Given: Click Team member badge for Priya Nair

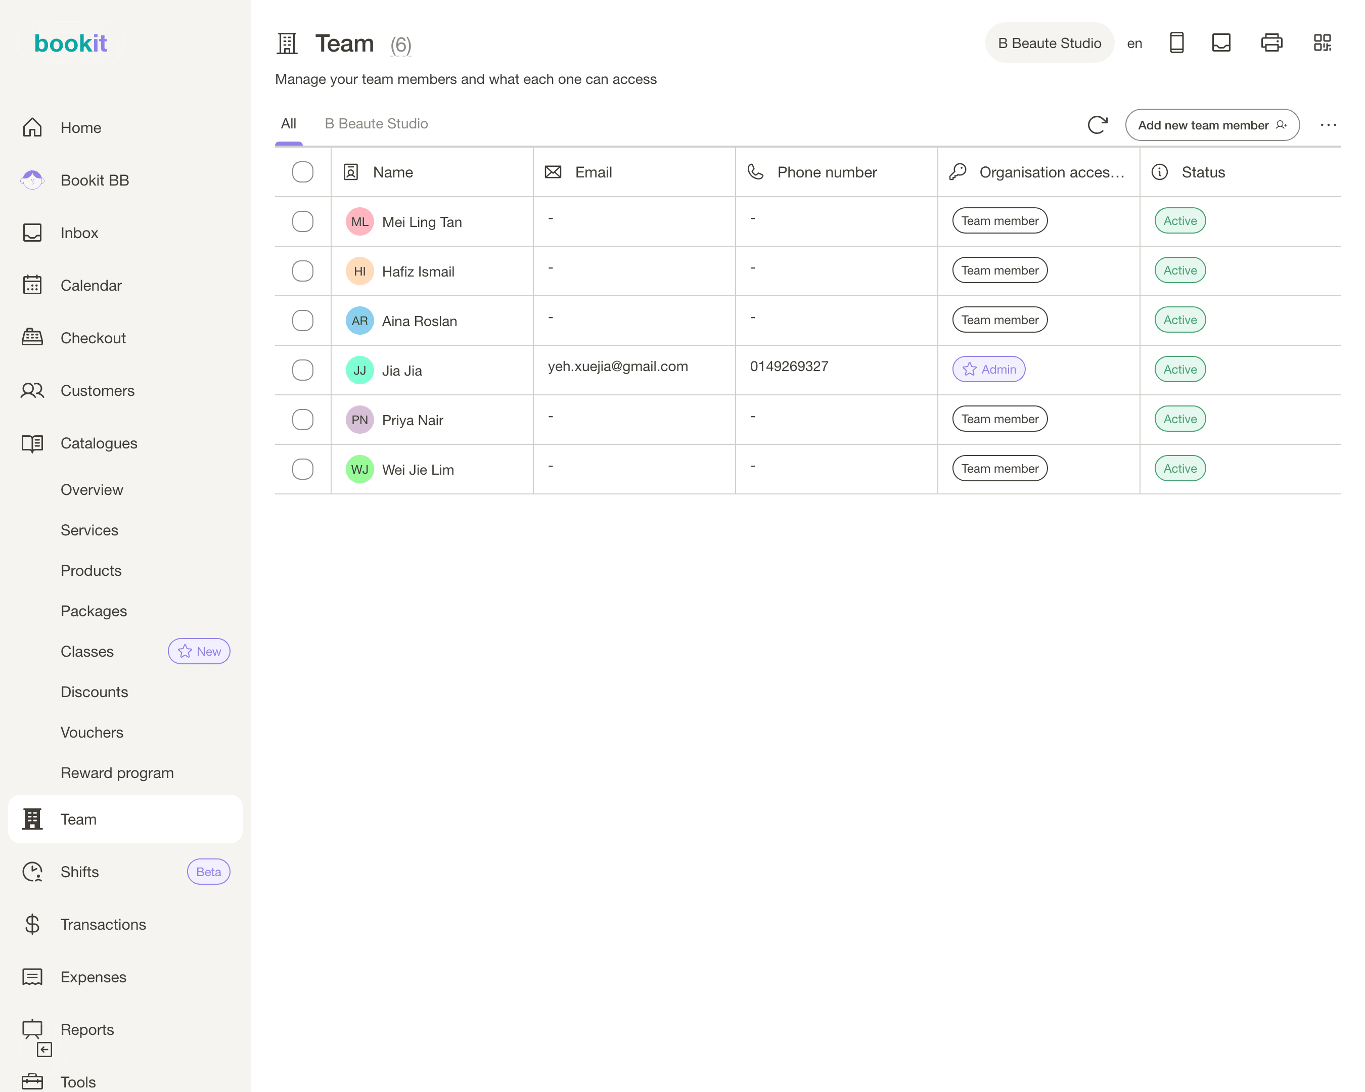Looking at the screenshot, I should [999, 419].
